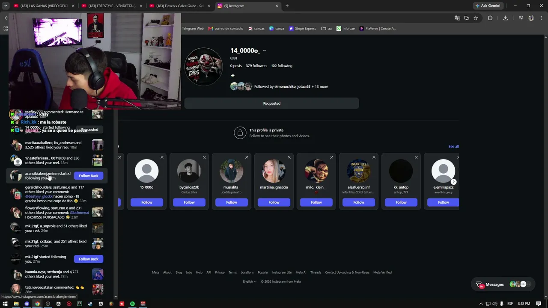Viewport: 548px width, 308px height.
Task: Open the info cae bookmark
Action: (345, 29)
